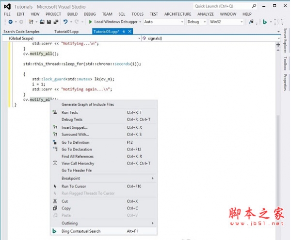Switch to the Tutorial01.cpp tab
Screen dimensions: 291x240
tap(66, 32)
